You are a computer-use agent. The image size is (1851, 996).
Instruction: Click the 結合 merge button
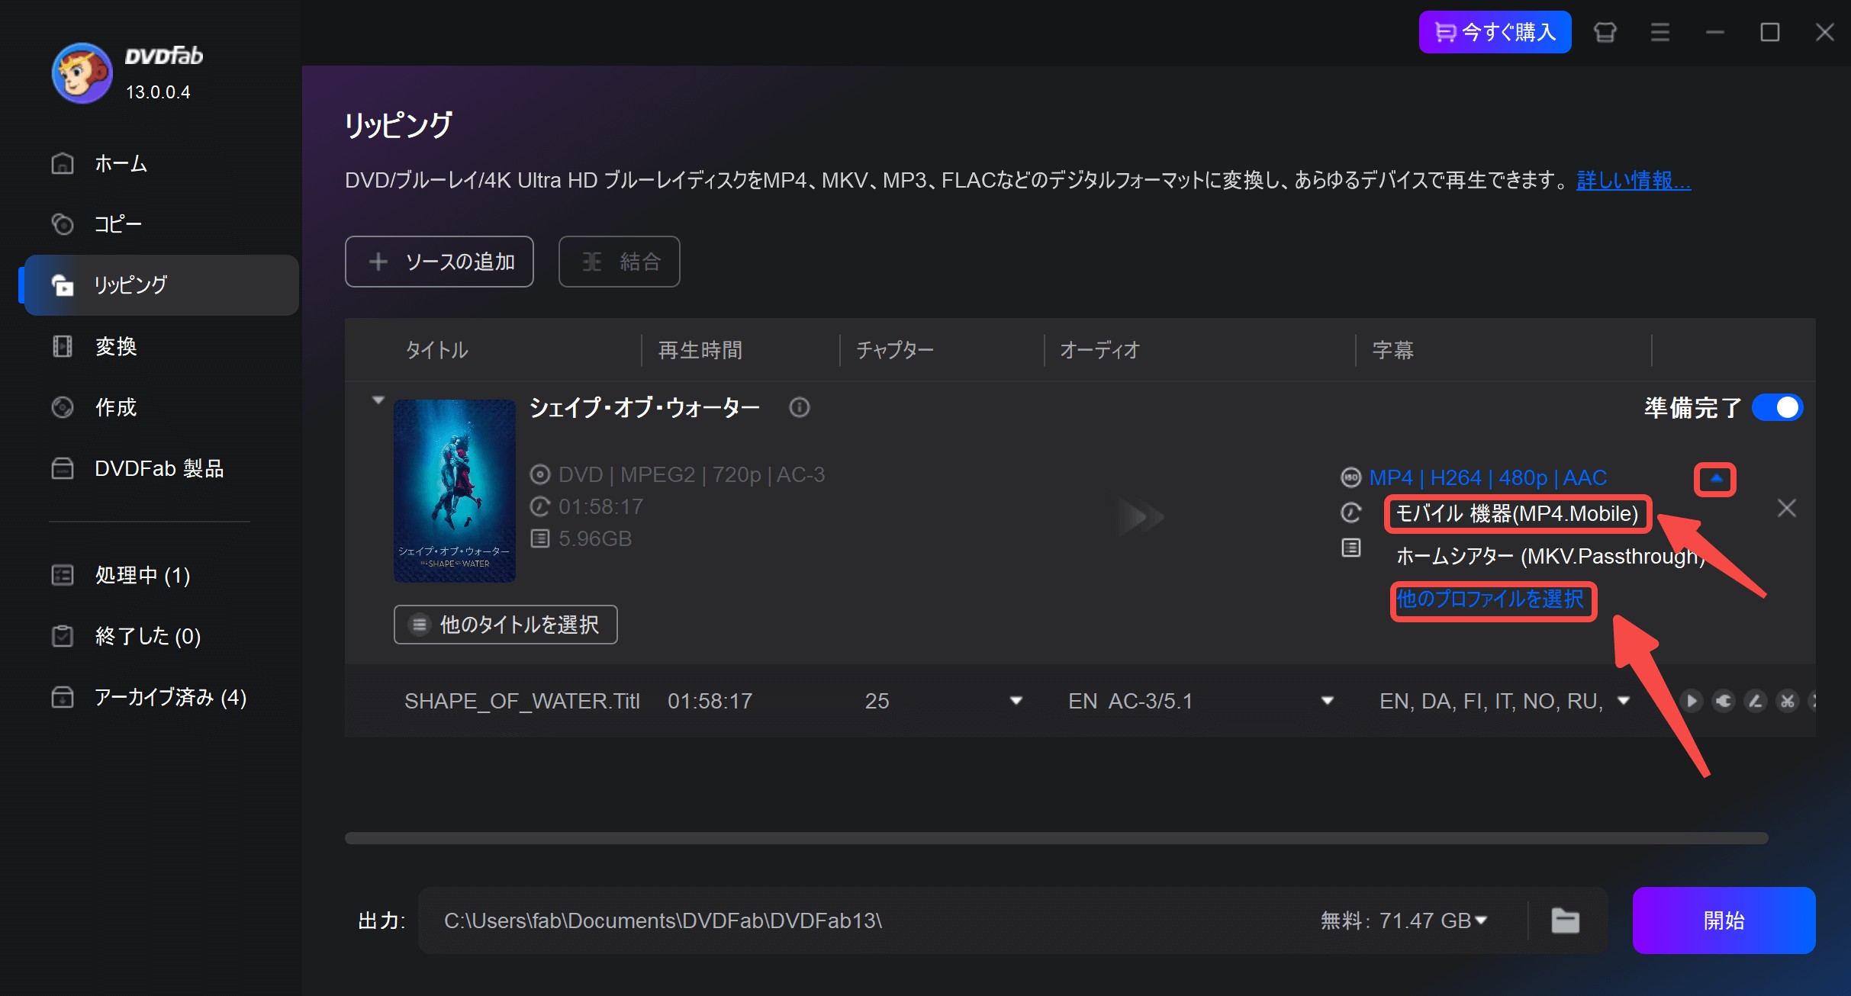coord(619,262)
